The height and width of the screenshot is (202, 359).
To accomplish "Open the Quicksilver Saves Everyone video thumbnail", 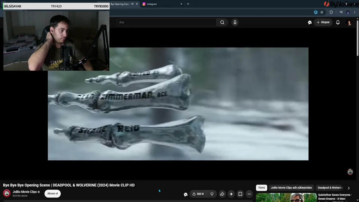I will point(286,198).
